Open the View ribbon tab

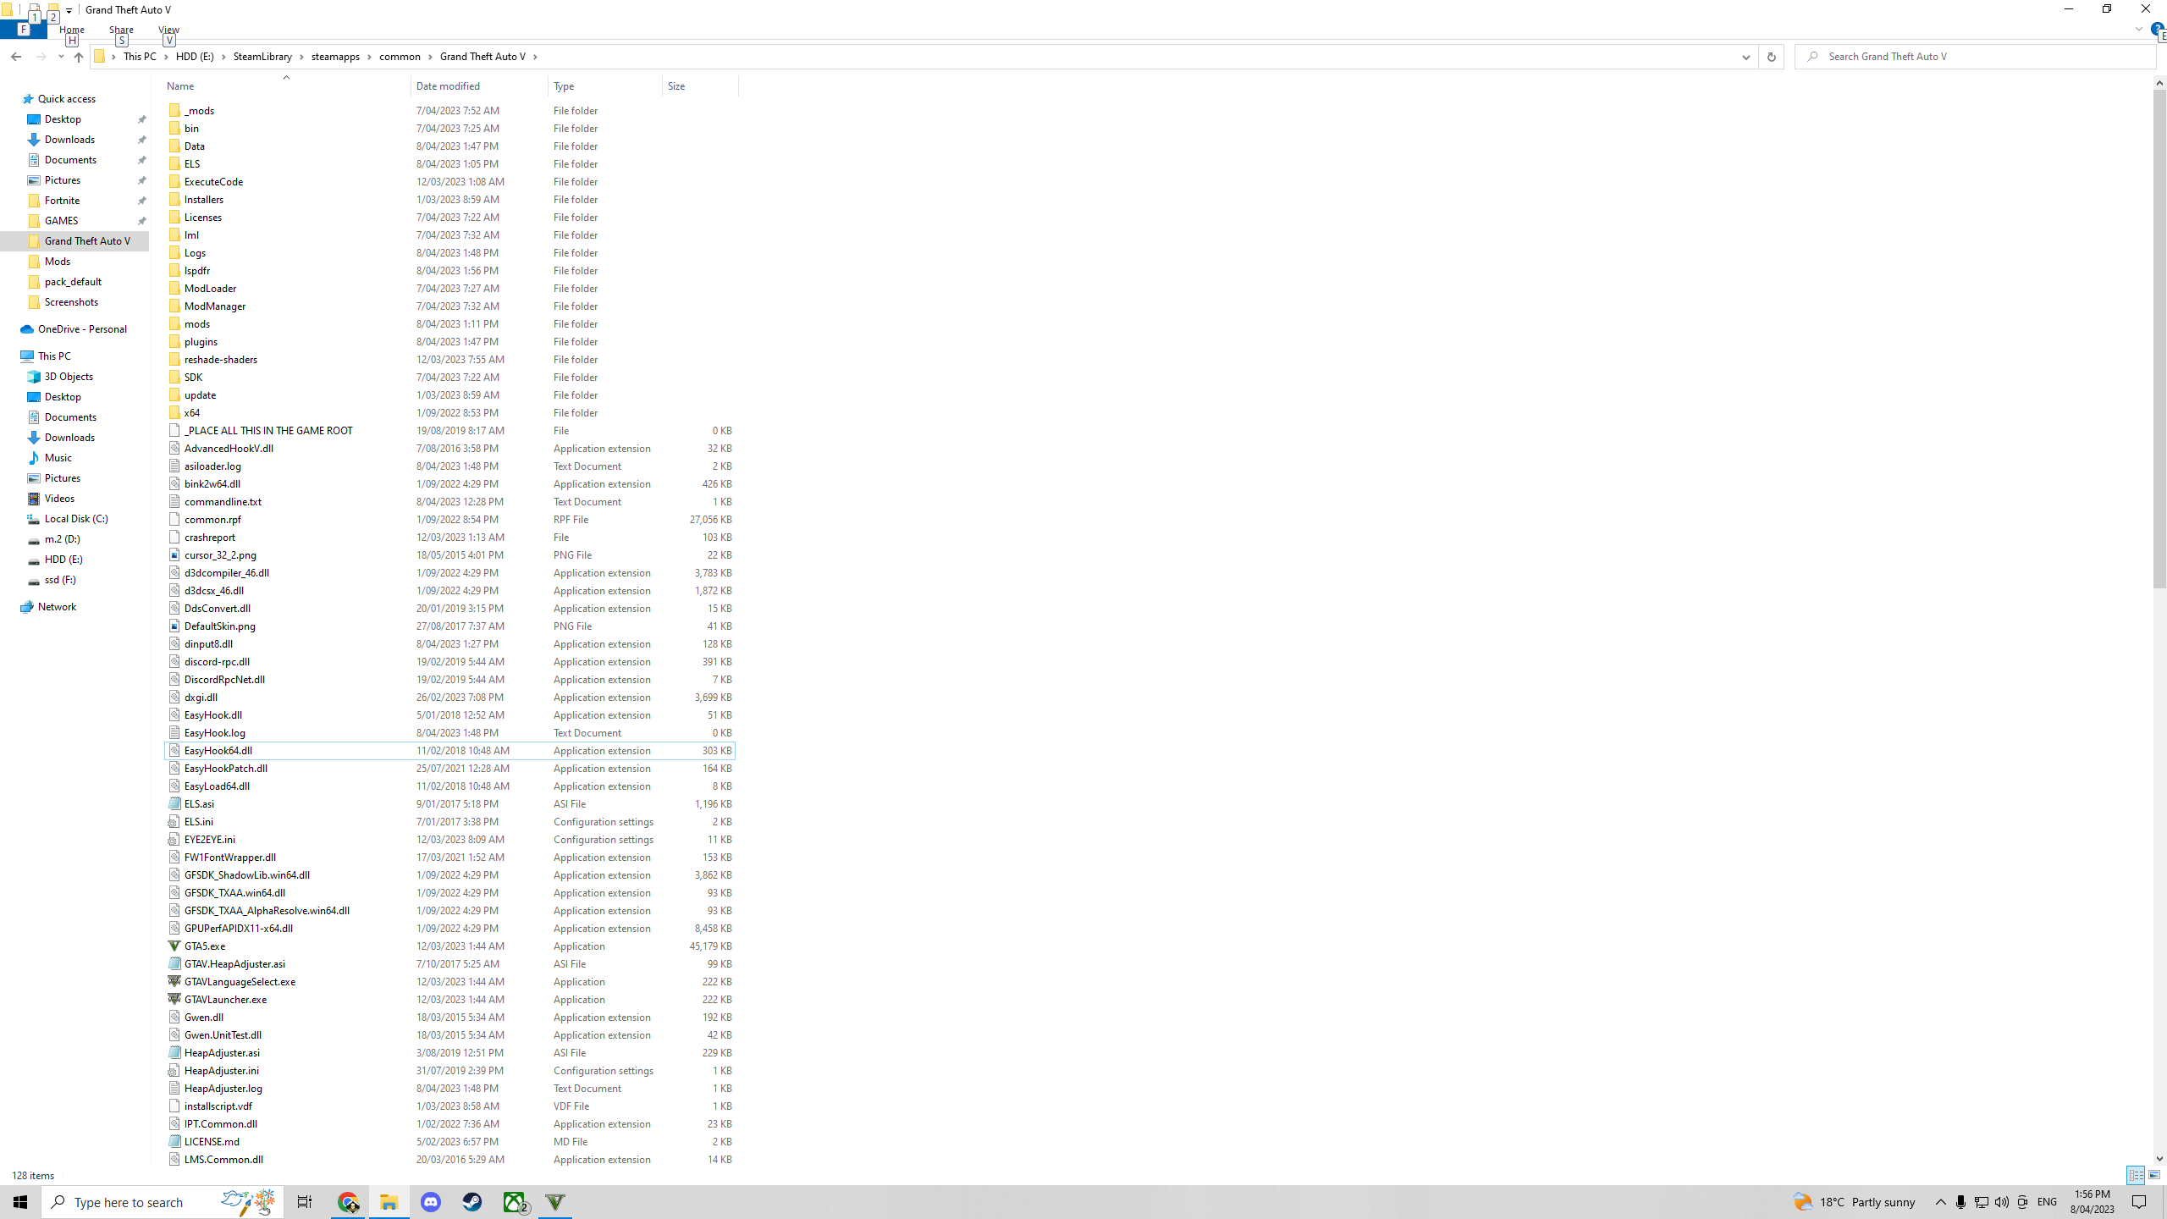pos(168,30)
